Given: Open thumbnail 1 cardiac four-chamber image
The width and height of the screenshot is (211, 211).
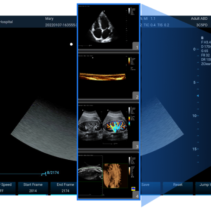Looking at the screenshot, I should tap(108, 28).
